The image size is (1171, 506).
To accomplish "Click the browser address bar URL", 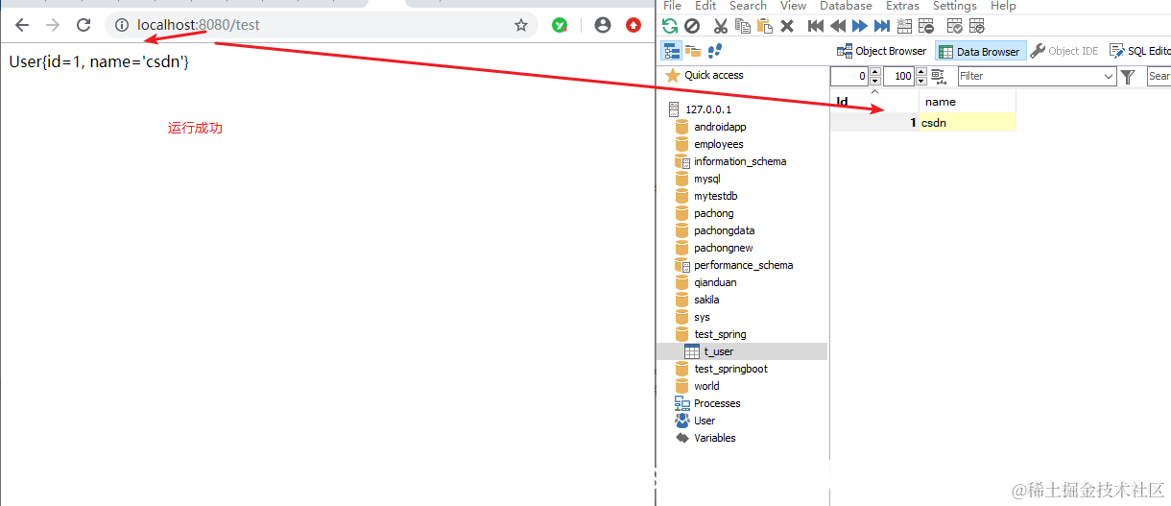I will coord(199,25).
